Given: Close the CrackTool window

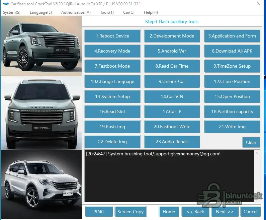Looking at the screenshot, I should [259, 4].
